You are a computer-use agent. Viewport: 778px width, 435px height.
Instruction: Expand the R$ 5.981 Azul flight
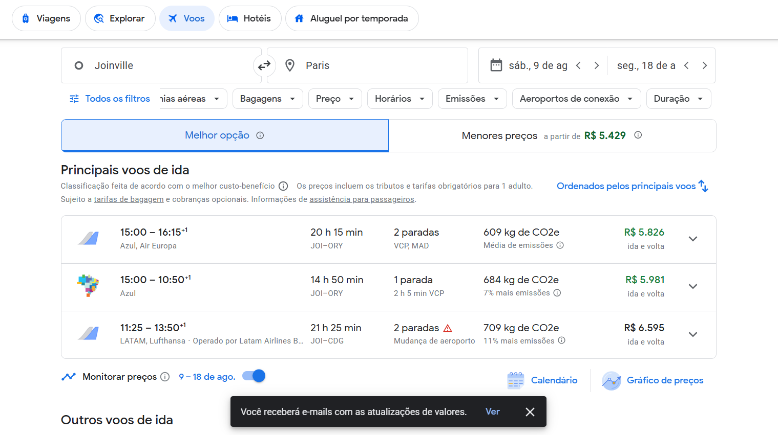693,286
